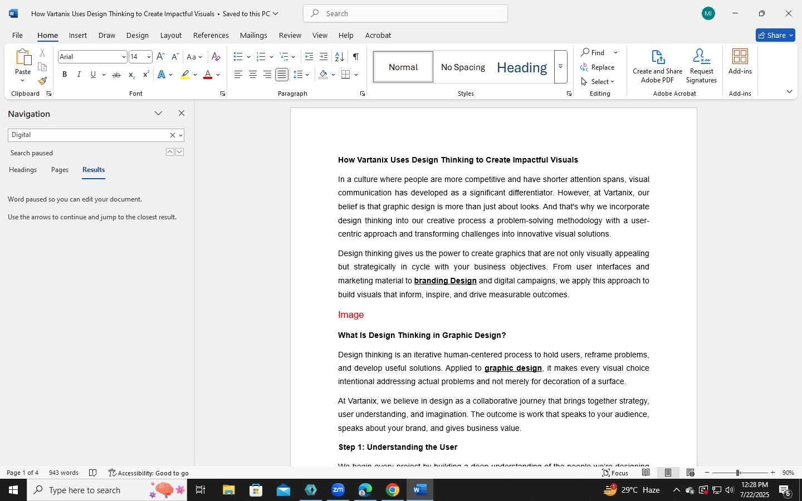Screen dimensions: 802x501
Task: Increase paragraph indent
Action: [x=324, y=57]
